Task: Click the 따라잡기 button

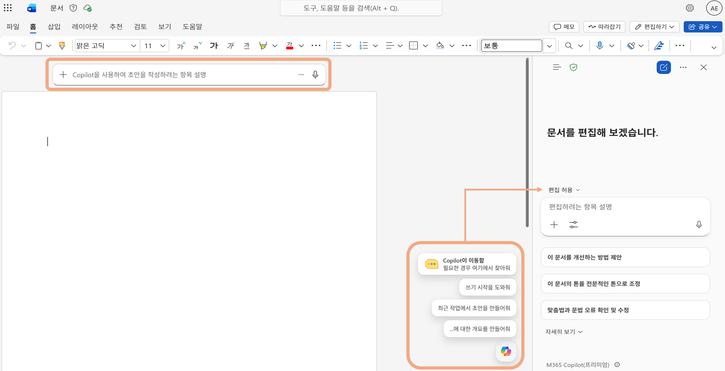Action: pos(604,27)
